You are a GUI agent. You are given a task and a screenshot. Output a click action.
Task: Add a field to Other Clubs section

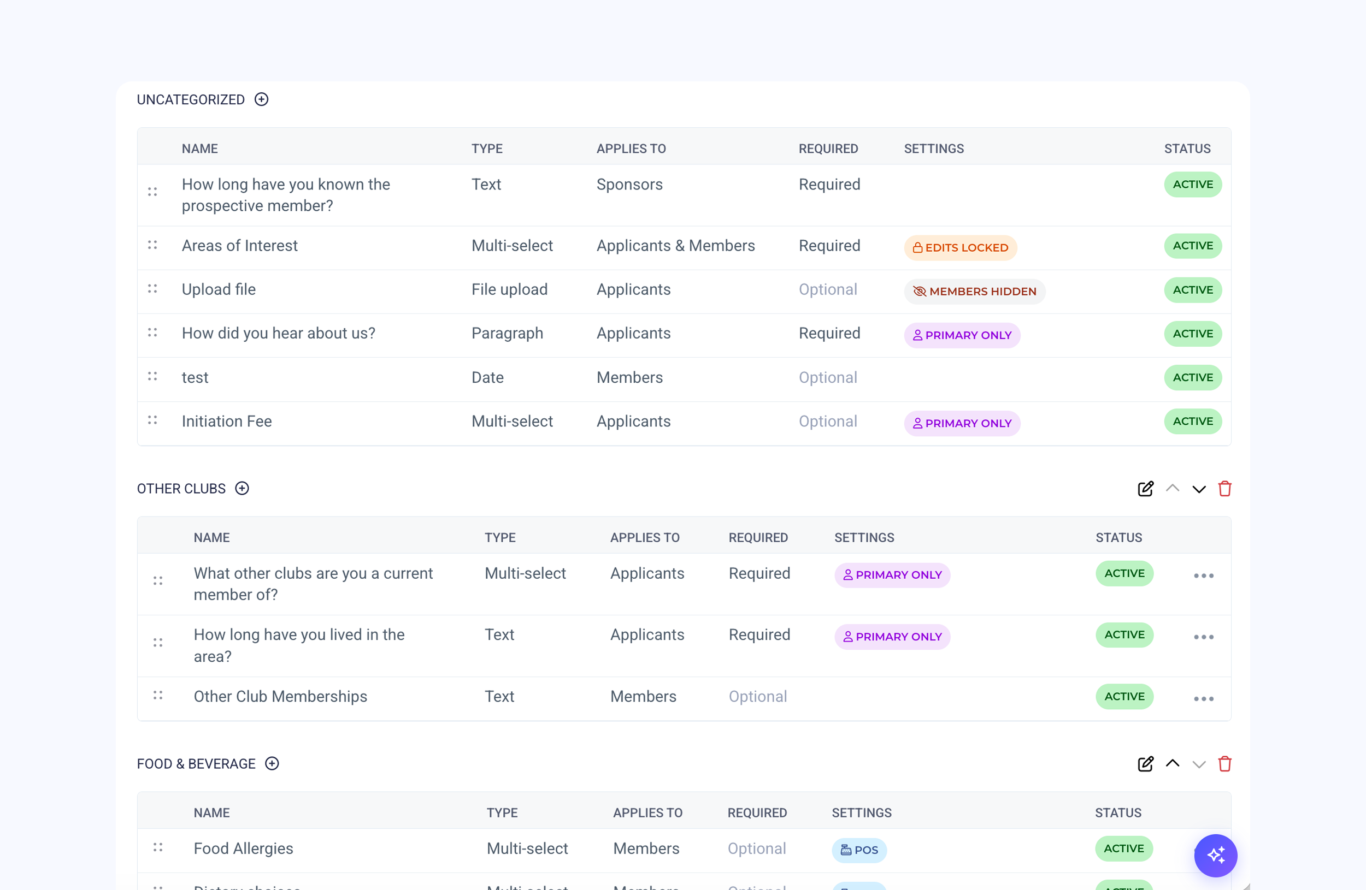[x=242, y=488]
